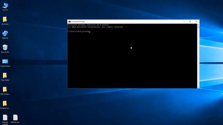
Task: Click the Microsoft Windows version line
Action: [x=88, y=25]
